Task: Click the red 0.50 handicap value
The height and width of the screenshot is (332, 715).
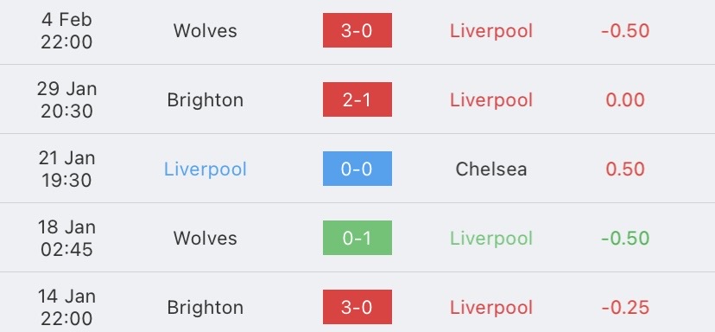Action: pyautogui.click(x=625, y=169)
